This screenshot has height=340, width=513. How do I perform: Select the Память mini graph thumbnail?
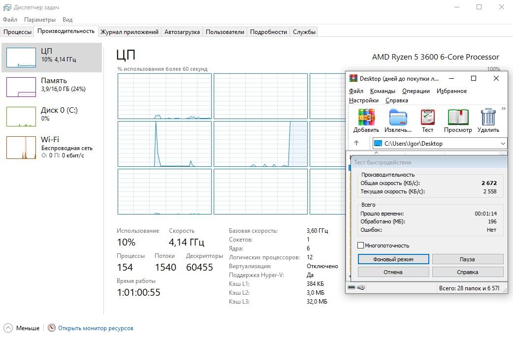21,87
